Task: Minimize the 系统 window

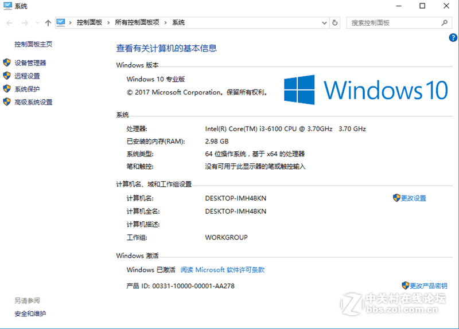Action: (399, 6)
